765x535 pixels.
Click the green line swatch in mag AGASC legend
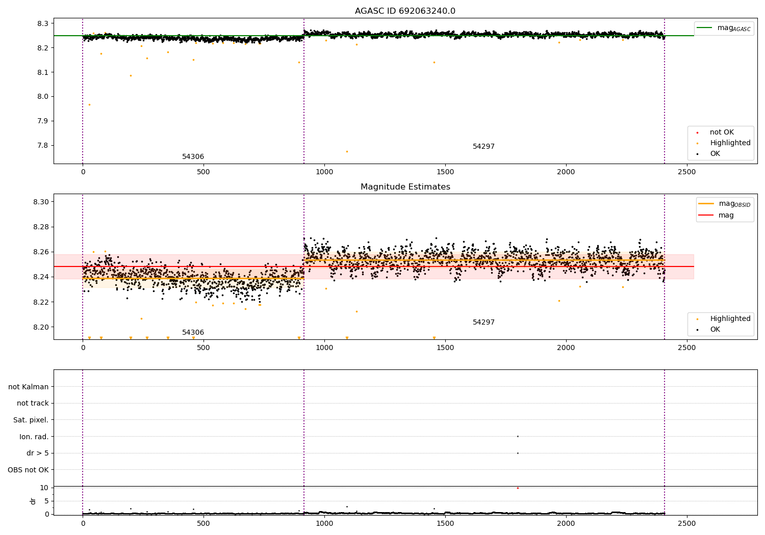(x=704, y=28)
